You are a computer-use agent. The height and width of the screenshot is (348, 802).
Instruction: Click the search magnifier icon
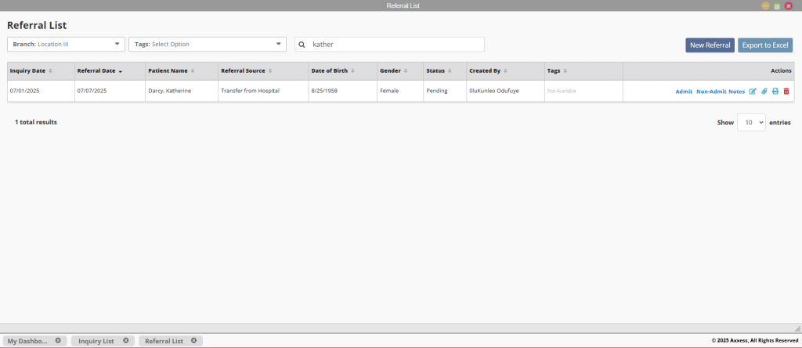point(302,45)
